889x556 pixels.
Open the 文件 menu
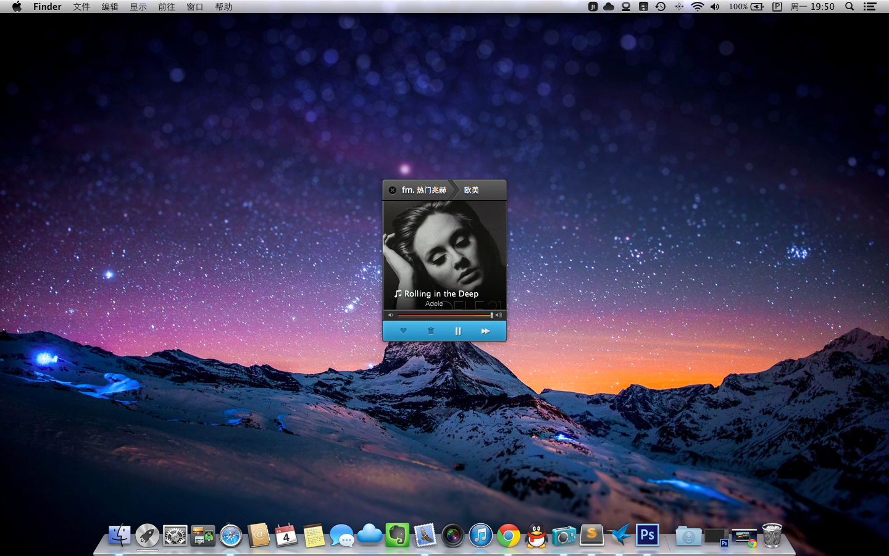(x=81, y=7)
